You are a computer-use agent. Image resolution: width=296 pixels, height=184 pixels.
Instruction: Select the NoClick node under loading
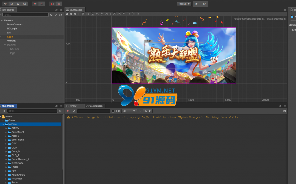(x=15, y=49)
